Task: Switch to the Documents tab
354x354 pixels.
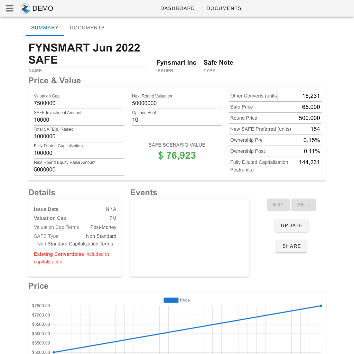Action: pyautogui.click(x=87, y=28)
